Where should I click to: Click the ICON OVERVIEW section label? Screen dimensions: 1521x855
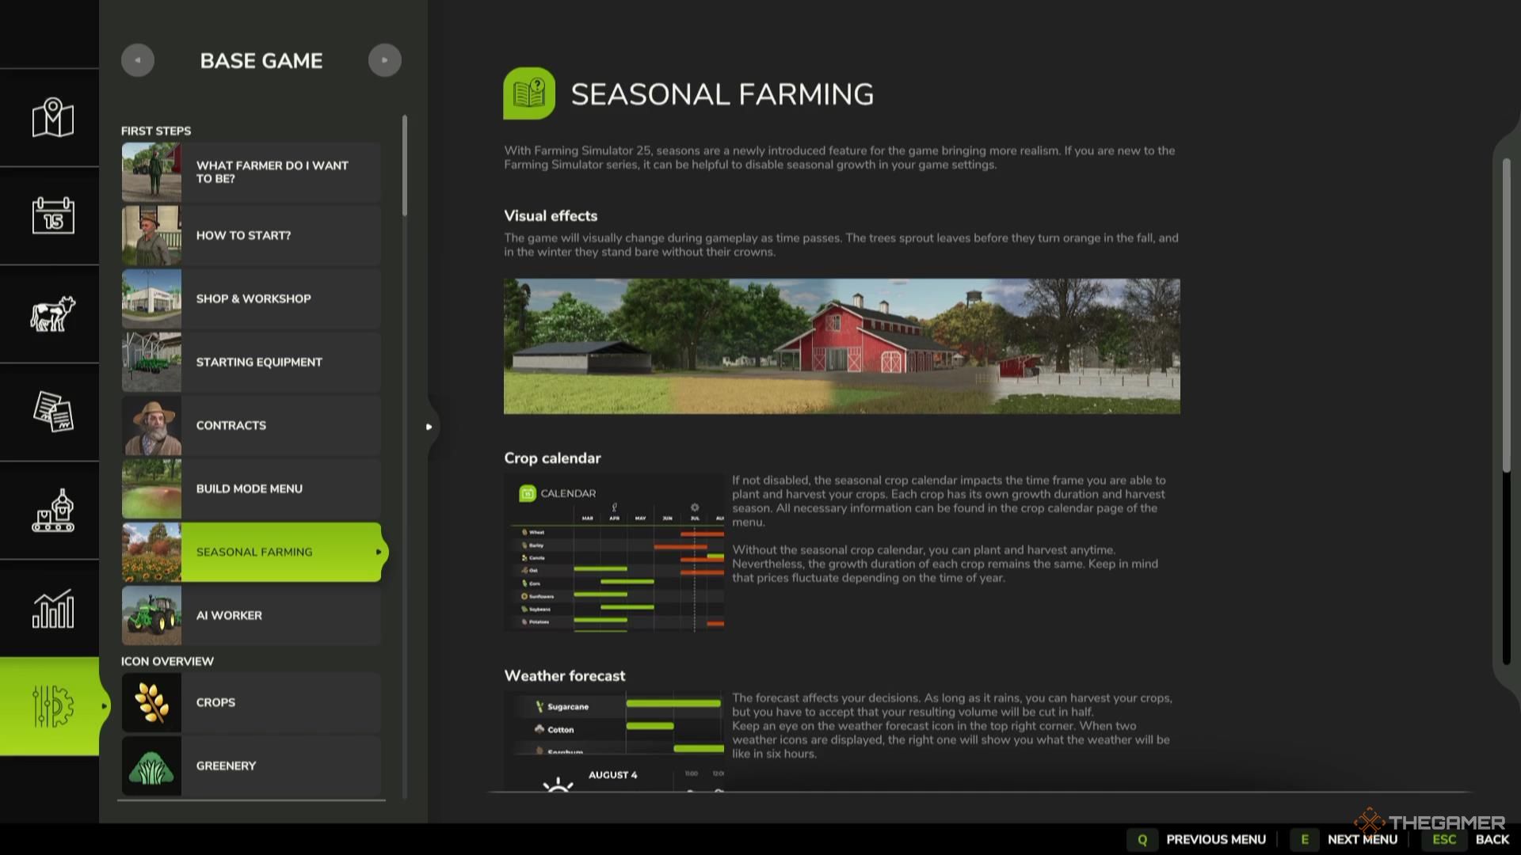coord(167,661)
